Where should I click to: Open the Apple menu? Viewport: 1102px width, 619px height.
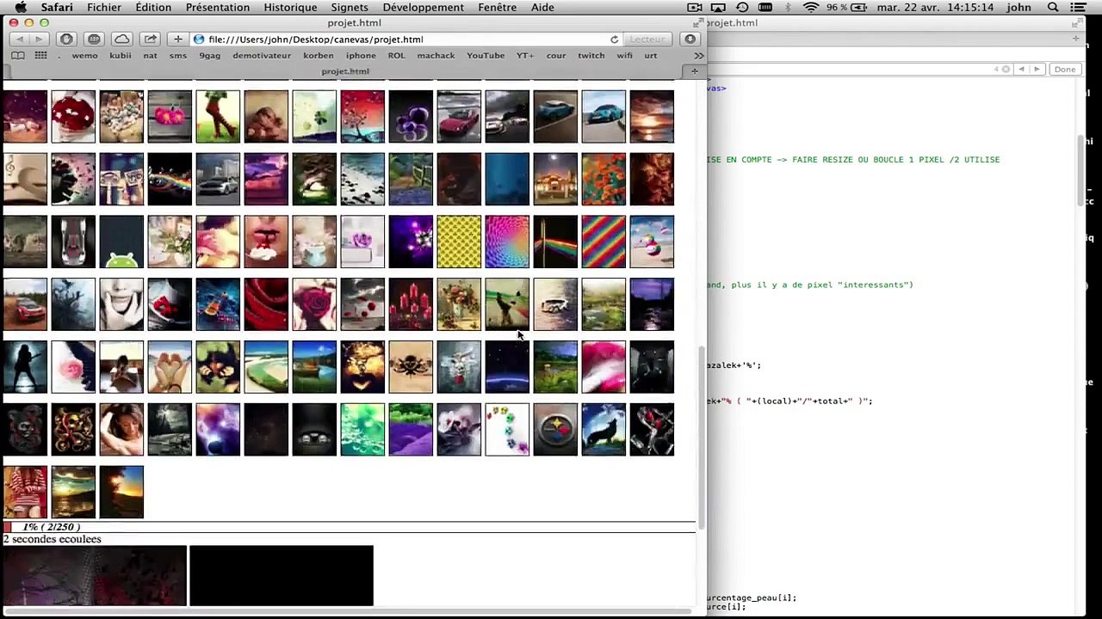(x=21, y=8)
